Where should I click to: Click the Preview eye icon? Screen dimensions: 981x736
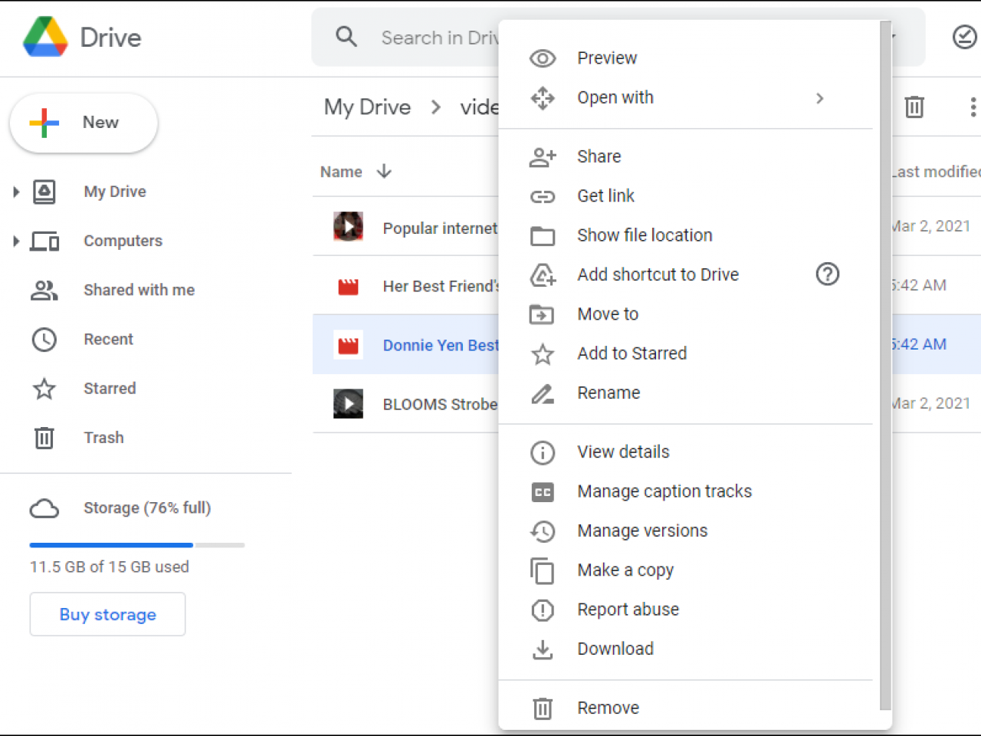pyautogui.click(x=543, y=58)
